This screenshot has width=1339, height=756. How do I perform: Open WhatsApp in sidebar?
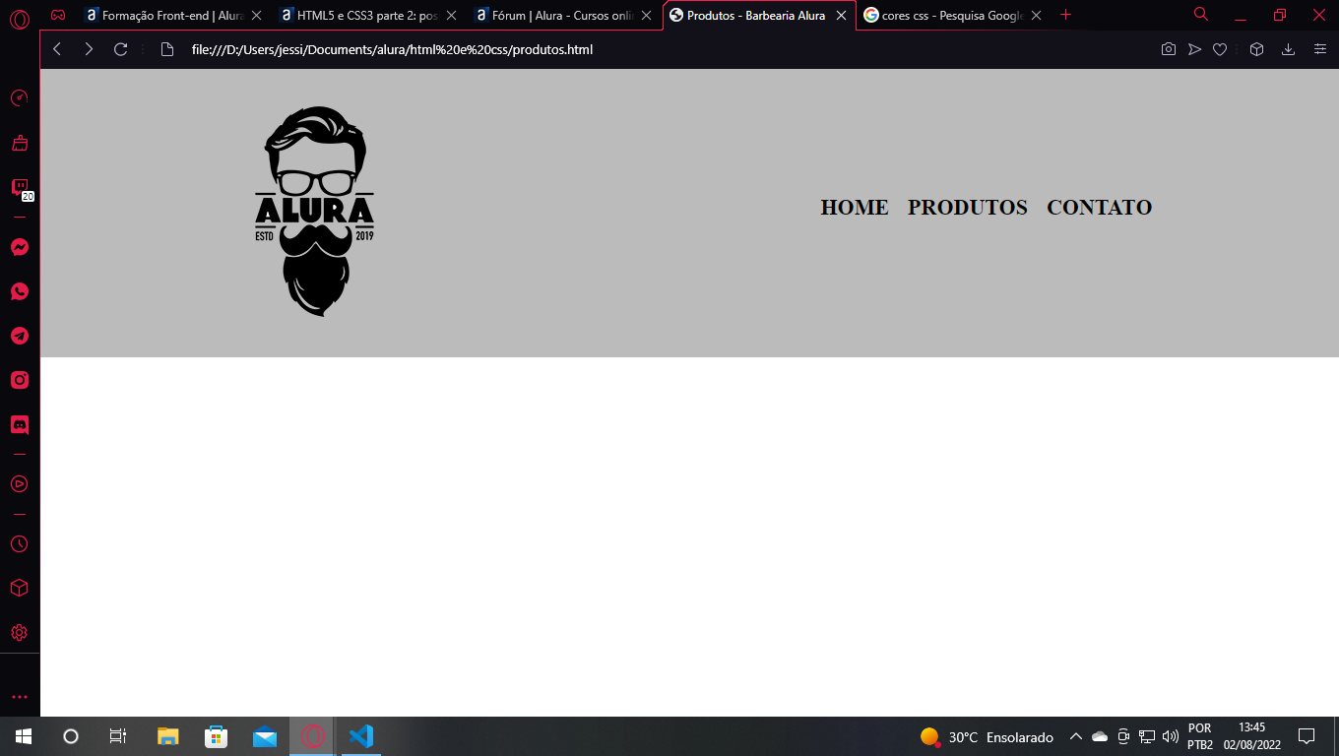(x=20, y=291)
